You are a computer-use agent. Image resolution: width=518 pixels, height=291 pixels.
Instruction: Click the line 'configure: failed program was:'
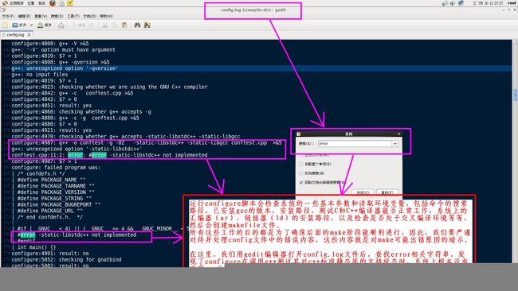[x=56, y=168]
